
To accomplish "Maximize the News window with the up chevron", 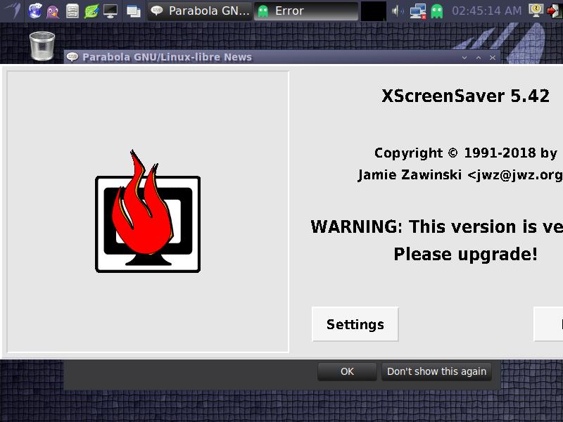I will (x=479, y=58).
